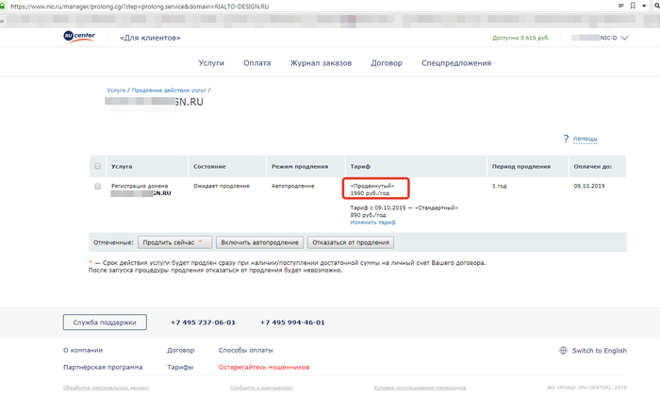Go to the Оплата menu item
660x413 pixels.
click(256, 63)
